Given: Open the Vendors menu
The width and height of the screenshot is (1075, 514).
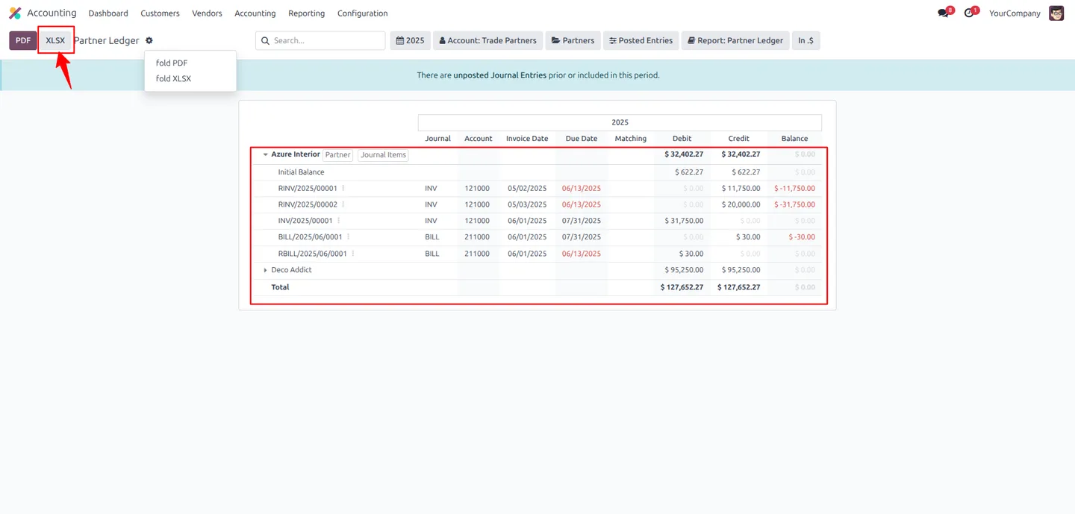Looking at the screenshot, I should [x=207, y=13].
